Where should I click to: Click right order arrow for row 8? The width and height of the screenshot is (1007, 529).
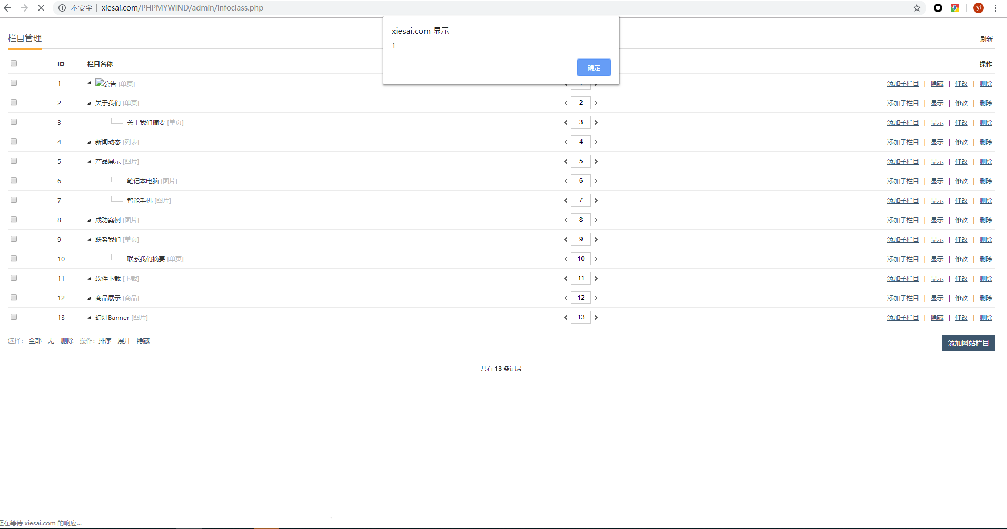596,220
